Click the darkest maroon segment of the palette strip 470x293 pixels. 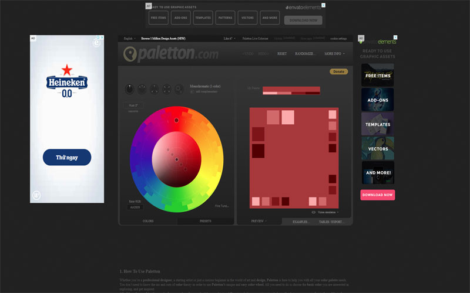coord(313,93)
